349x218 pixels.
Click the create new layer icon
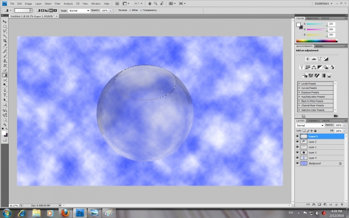[336, 204]
